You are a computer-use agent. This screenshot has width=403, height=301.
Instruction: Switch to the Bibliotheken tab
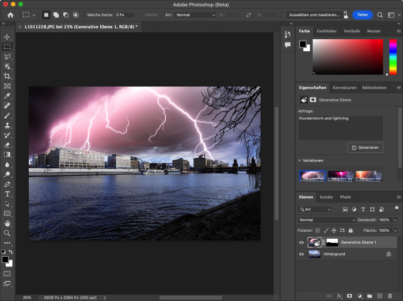[374, 88]
